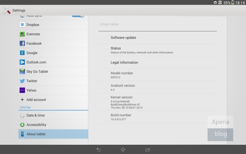
Task: Open the Sky Go Tablet account
Action: pyautogui.click(x=53, y=72)
